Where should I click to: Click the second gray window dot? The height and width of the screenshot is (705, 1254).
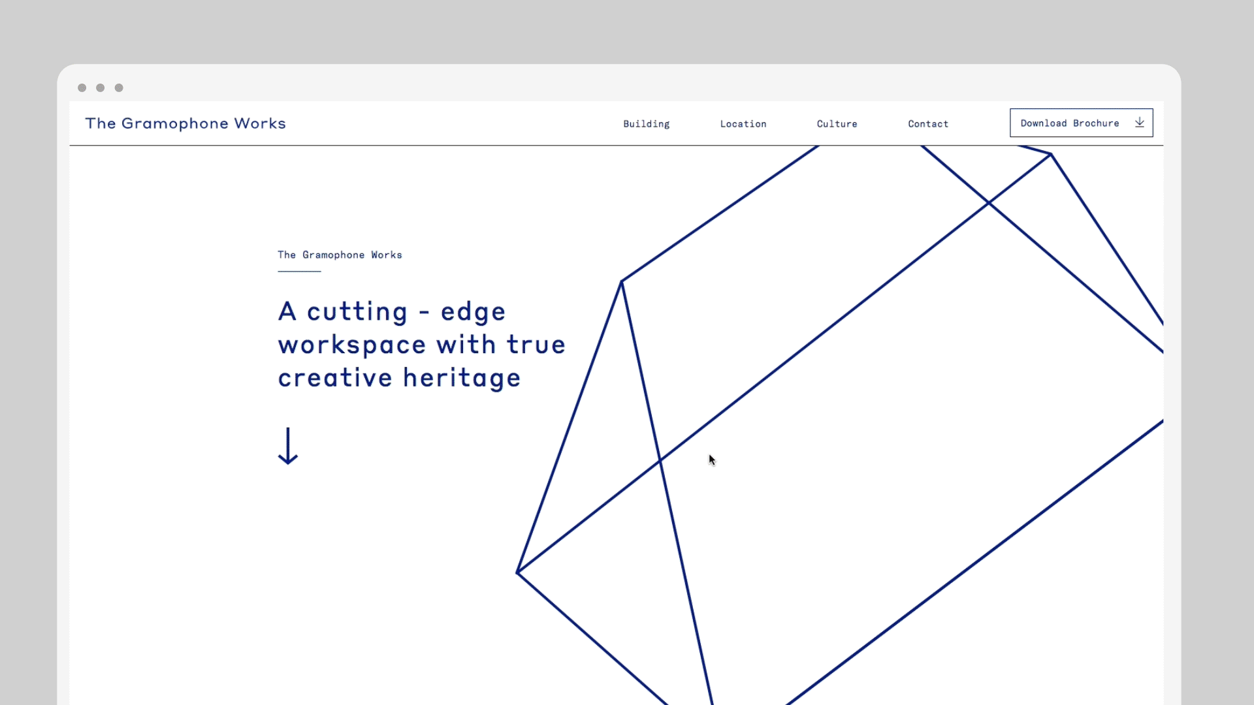pyautogui.click(x=100, y=87)
